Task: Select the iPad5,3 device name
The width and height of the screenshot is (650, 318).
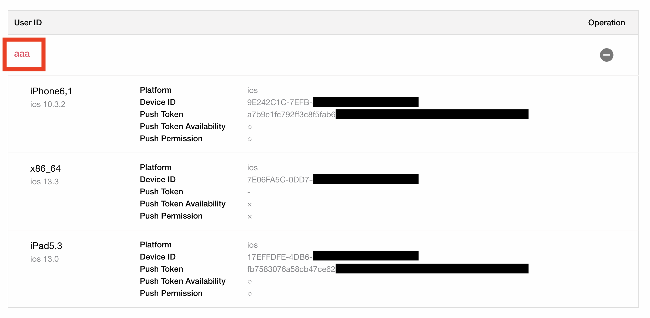Action: click(46, 246)
